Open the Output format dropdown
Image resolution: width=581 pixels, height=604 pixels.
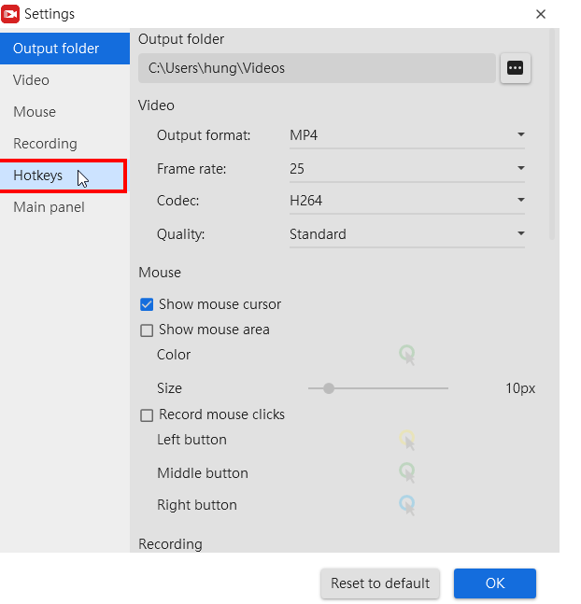pyautogui.click(x=407, y=135)
